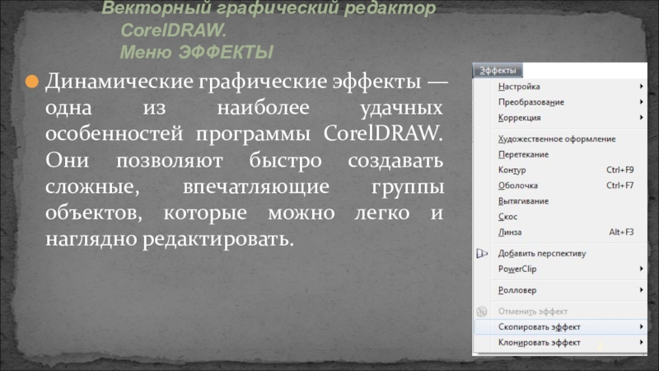This screenshot has height=371, width=659.
Task: Open the Скопировать эффект submenu
Action: [x=561, y=326]
